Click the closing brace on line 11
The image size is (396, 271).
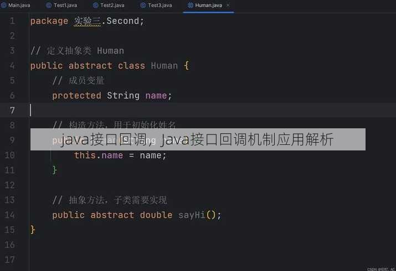pyautogui.click(x=54, y=170)
